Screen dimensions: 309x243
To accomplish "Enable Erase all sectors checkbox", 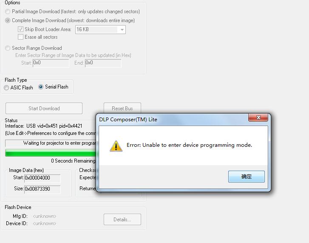I will coord(20,37).
